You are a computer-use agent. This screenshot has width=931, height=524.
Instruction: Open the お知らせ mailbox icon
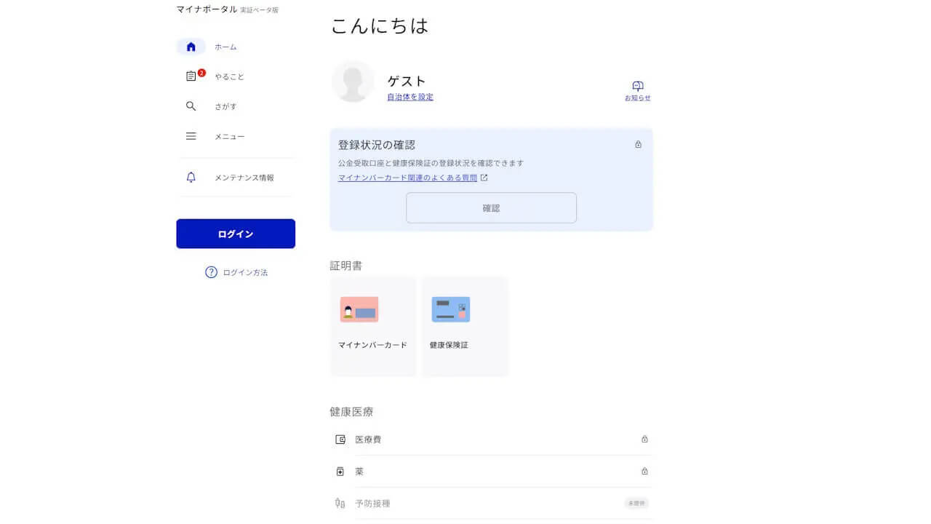click(637, 87)
